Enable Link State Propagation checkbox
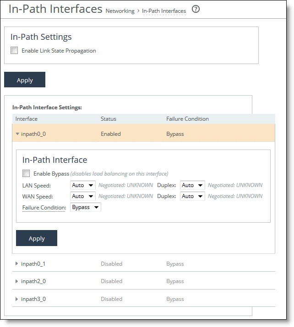The height and width of the screenshot is (327, 294). (14, 51)
